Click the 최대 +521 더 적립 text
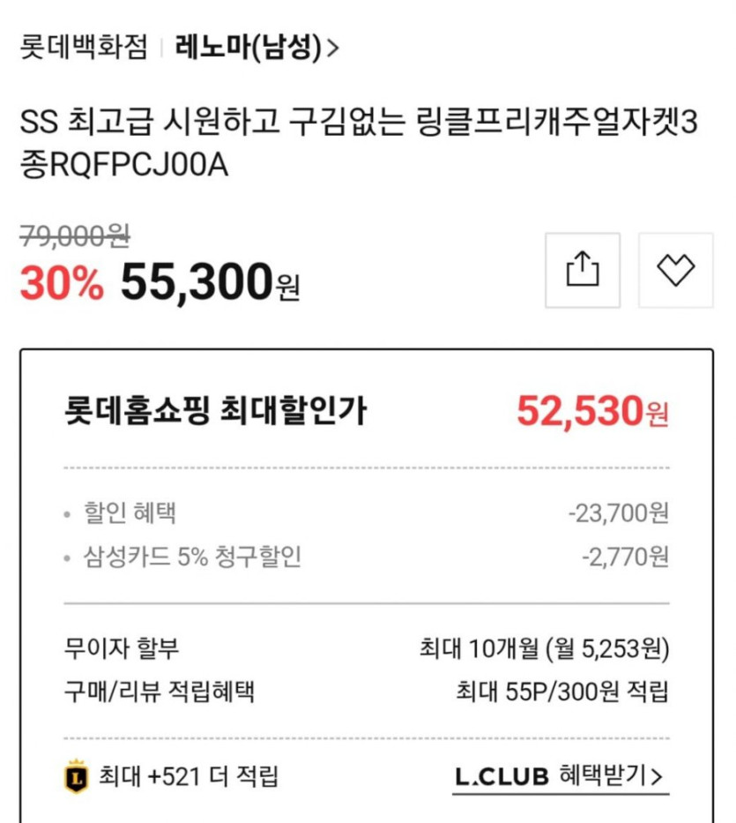 (x=189, y=776)
